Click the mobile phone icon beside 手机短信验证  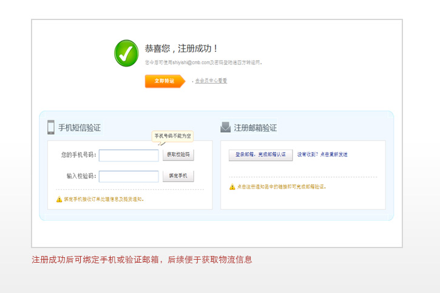[51, 127]
